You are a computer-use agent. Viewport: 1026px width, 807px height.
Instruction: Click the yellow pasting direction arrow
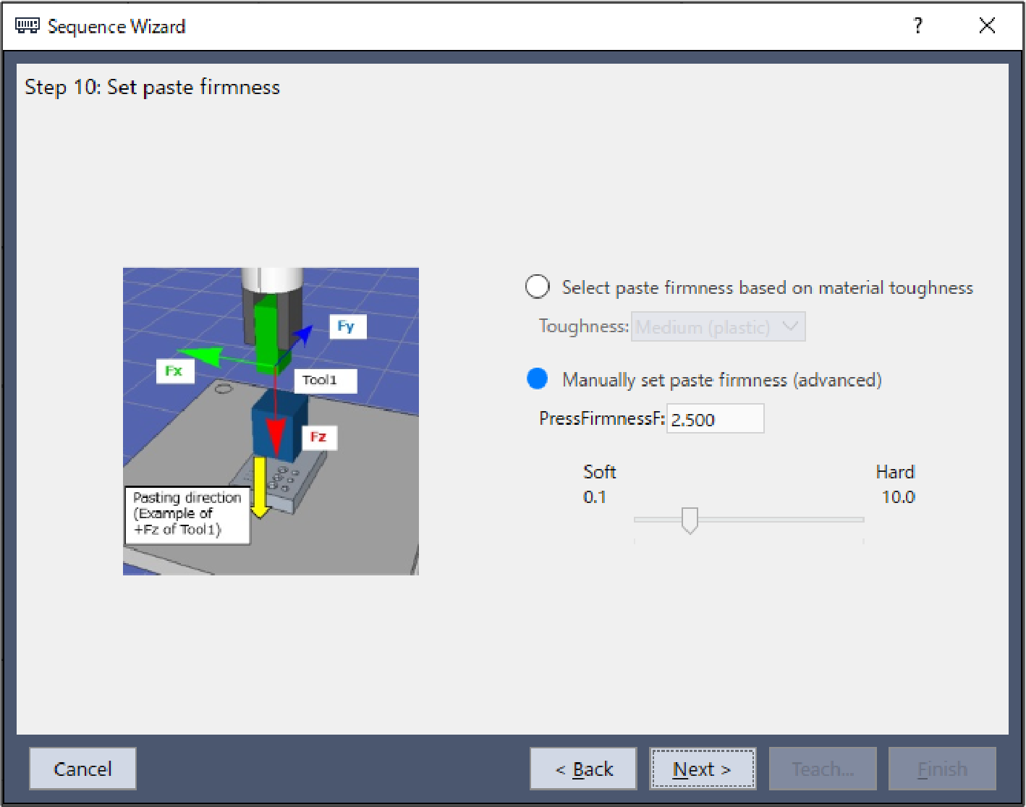(x=260, y=489)
